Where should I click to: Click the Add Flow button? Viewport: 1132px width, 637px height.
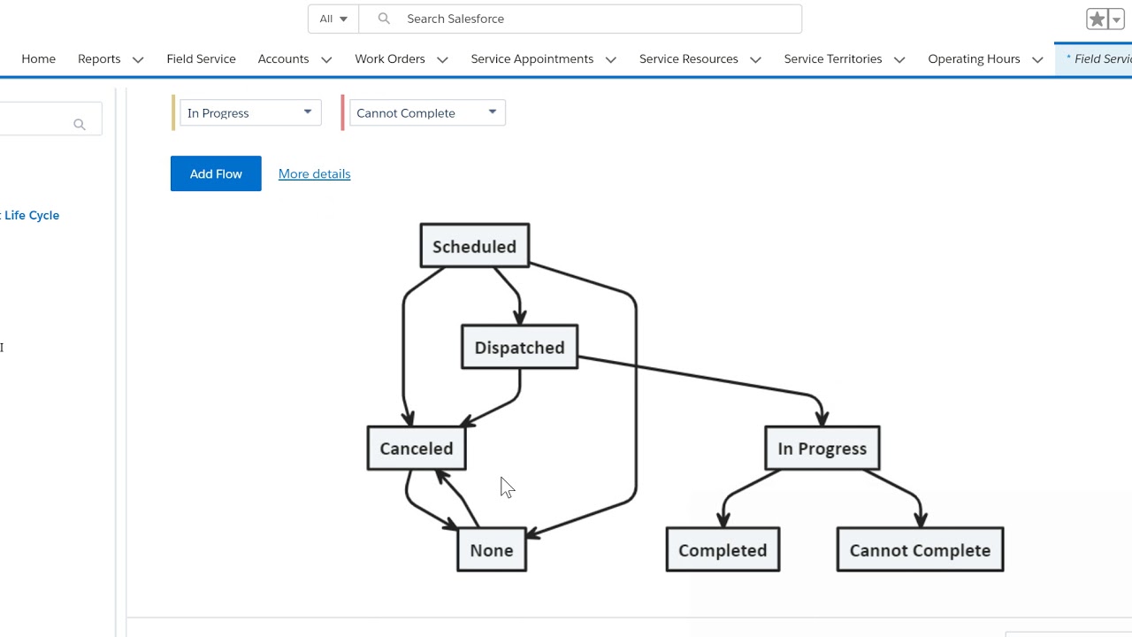coord(216,173)
